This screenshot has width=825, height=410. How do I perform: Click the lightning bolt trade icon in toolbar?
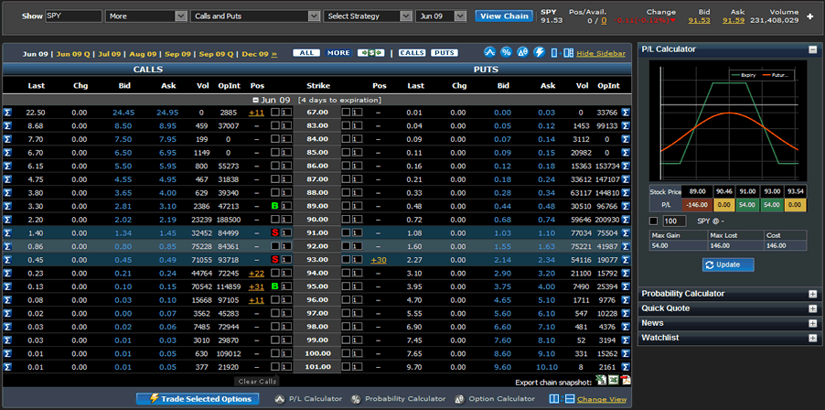(x=539, y=53)
